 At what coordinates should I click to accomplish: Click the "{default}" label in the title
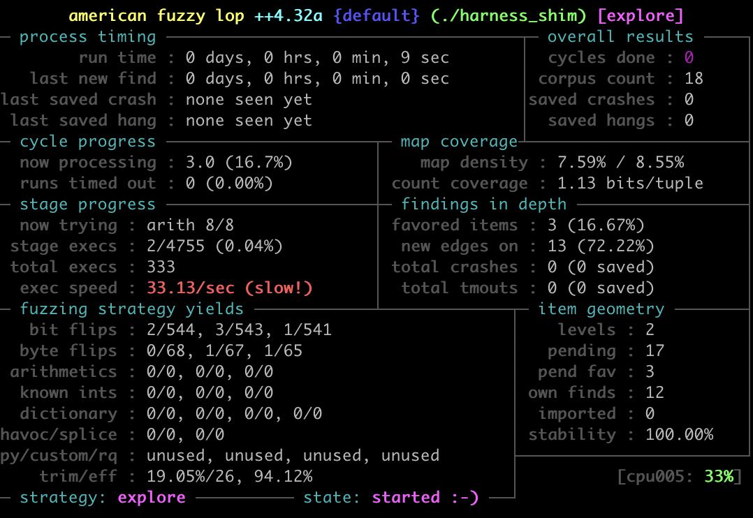point(376,16)
